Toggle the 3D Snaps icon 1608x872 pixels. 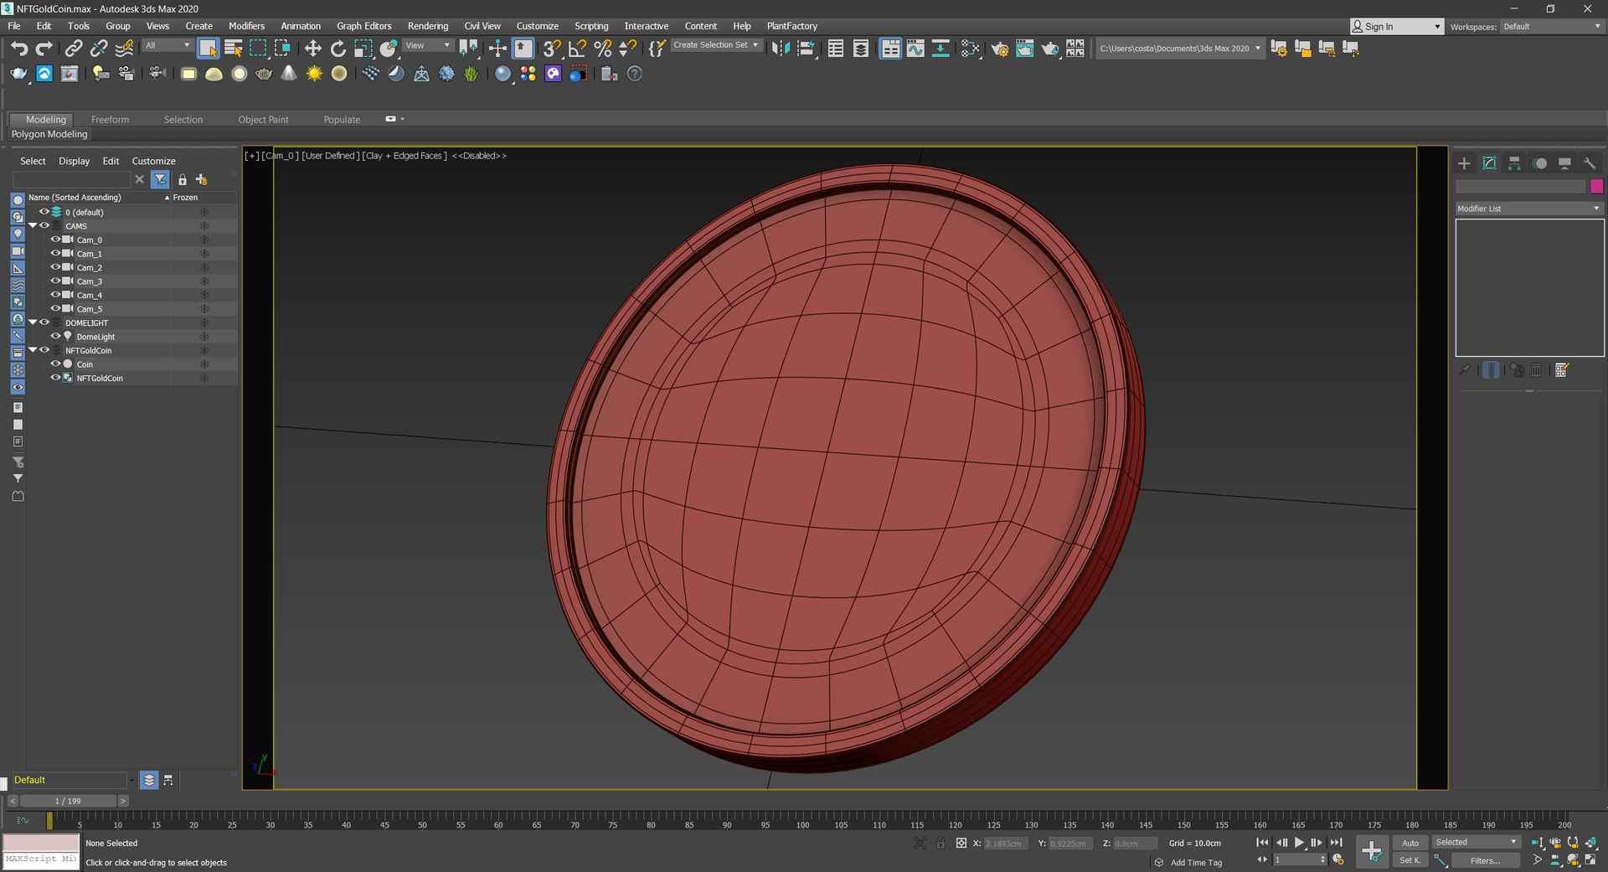tap(552, 49)
